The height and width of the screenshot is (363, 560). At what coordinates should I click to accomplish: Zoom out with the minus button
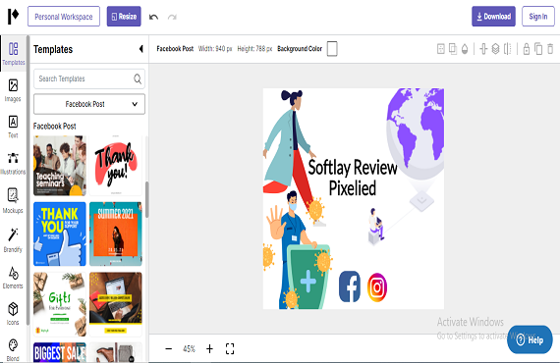pos(169,348)
